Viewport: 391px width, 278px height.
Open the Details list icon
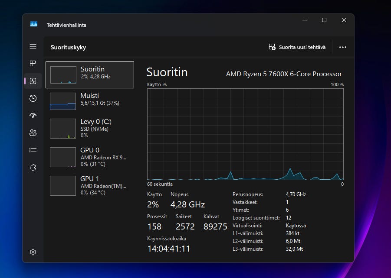point(33,150)
